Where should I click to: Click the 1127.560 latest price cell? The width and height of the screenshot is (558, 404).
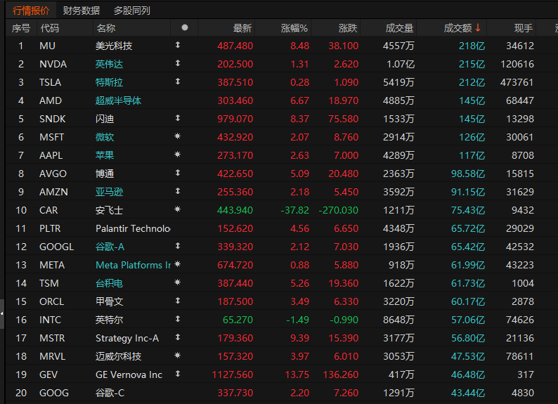pyautogui.click(x=233, y=374)
